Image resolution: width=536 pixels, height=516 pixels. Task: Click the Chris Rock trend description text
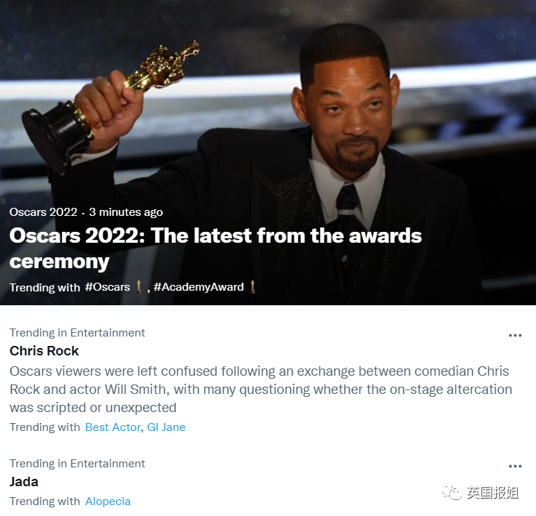click(260, 390)
